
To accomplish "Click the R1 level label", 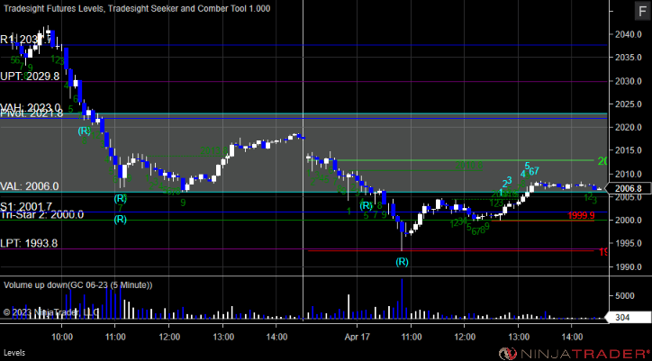I will (x=27, y=40).
